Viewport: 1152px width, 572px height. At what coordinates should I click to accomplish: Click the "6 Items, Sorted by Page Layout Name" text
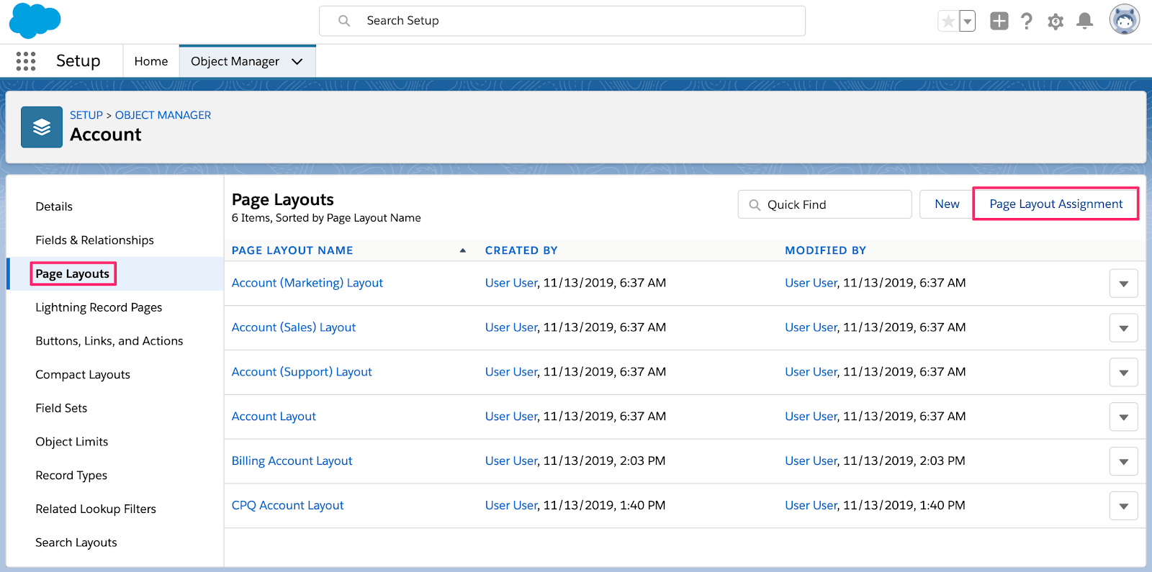click(326, 218)
